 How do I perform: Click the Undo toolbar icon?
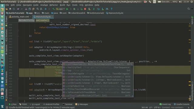[18, 9]
